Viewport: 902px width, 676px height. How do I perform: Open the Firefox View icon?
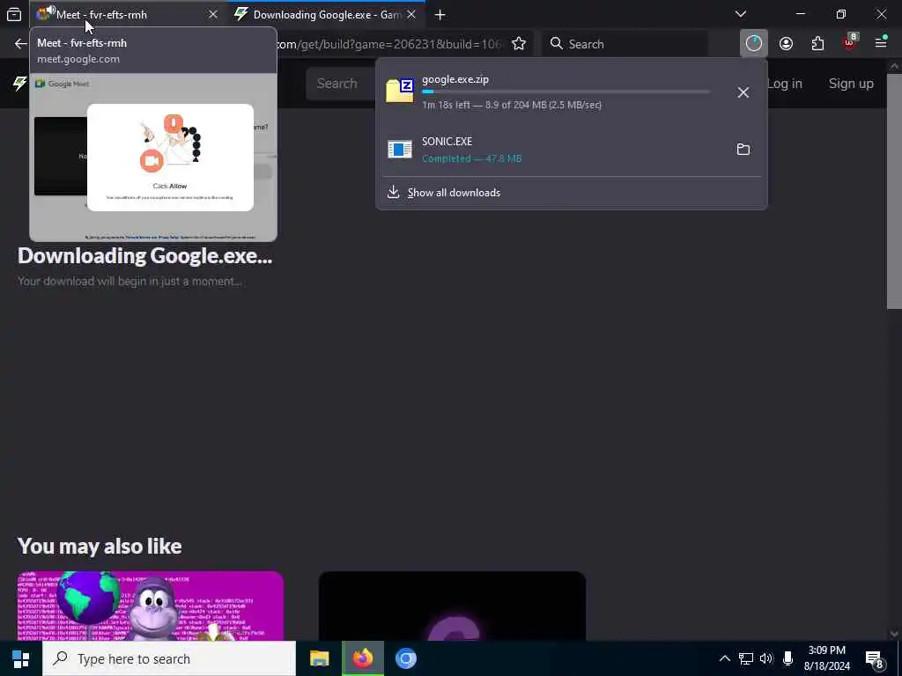coord(14,14)
